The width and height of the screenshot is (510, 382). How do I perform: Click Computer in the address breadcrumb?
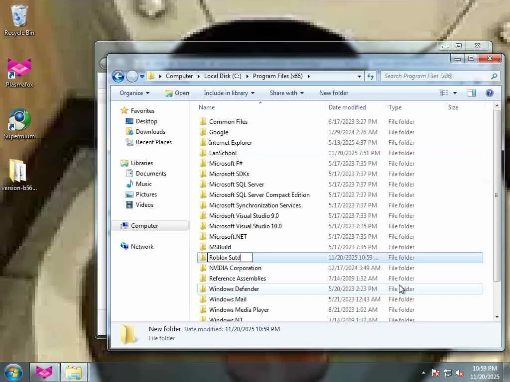179,76
